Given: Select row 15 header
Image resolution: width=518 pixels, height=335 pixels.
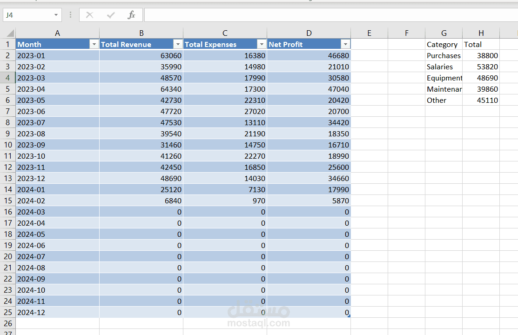Looking at the screenshot, I should click(x=7, y=201).
